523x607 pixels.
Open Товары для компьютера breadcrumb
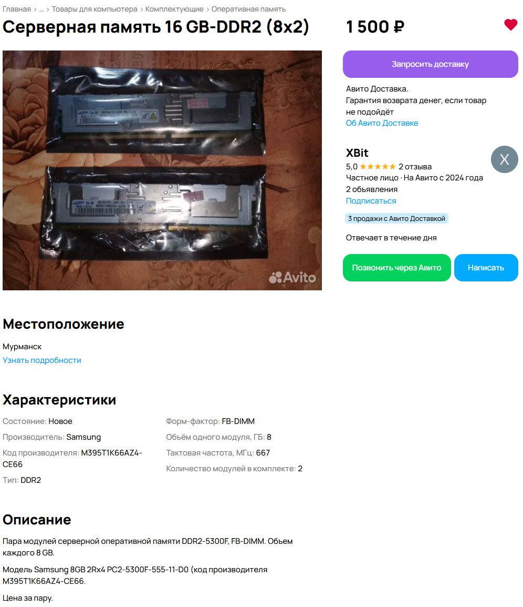pyautogui.click(x=95, y=9)
